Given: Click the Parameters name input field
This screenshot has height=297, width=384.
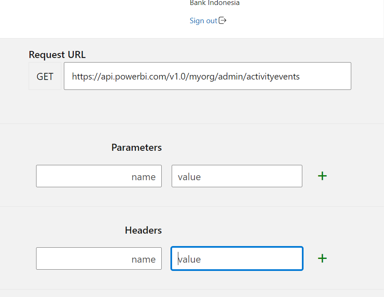Looking at the screenshot, I should point(99,176).
